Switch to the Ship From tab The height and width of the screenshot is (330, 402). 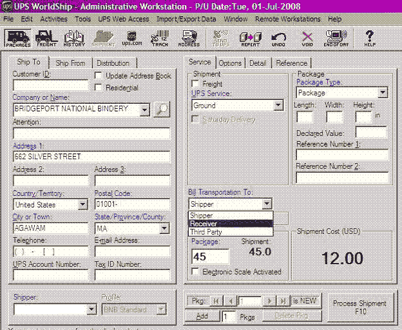coord(70,63)
